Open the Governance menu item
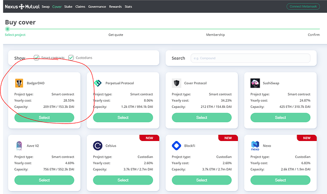The height and width of the screenshot is (194, 327). 97,7
